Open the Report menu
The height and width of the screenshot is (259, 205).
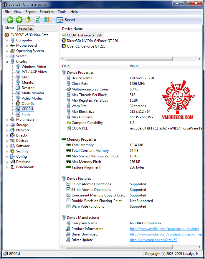pyautogui.click(x=30, y=12)
